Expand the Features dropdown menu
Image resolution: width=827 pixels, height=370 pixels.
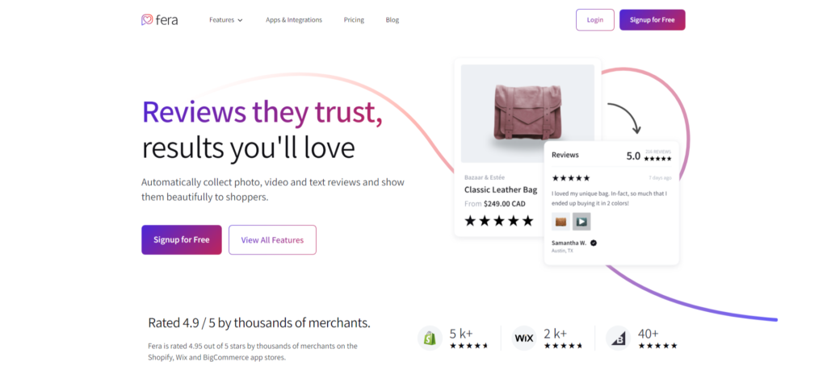(225, 20)
